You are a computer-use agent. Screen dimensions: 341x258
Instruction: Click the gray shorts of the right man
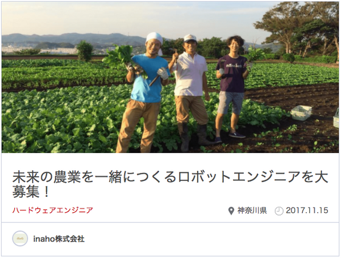pos(231,103)
